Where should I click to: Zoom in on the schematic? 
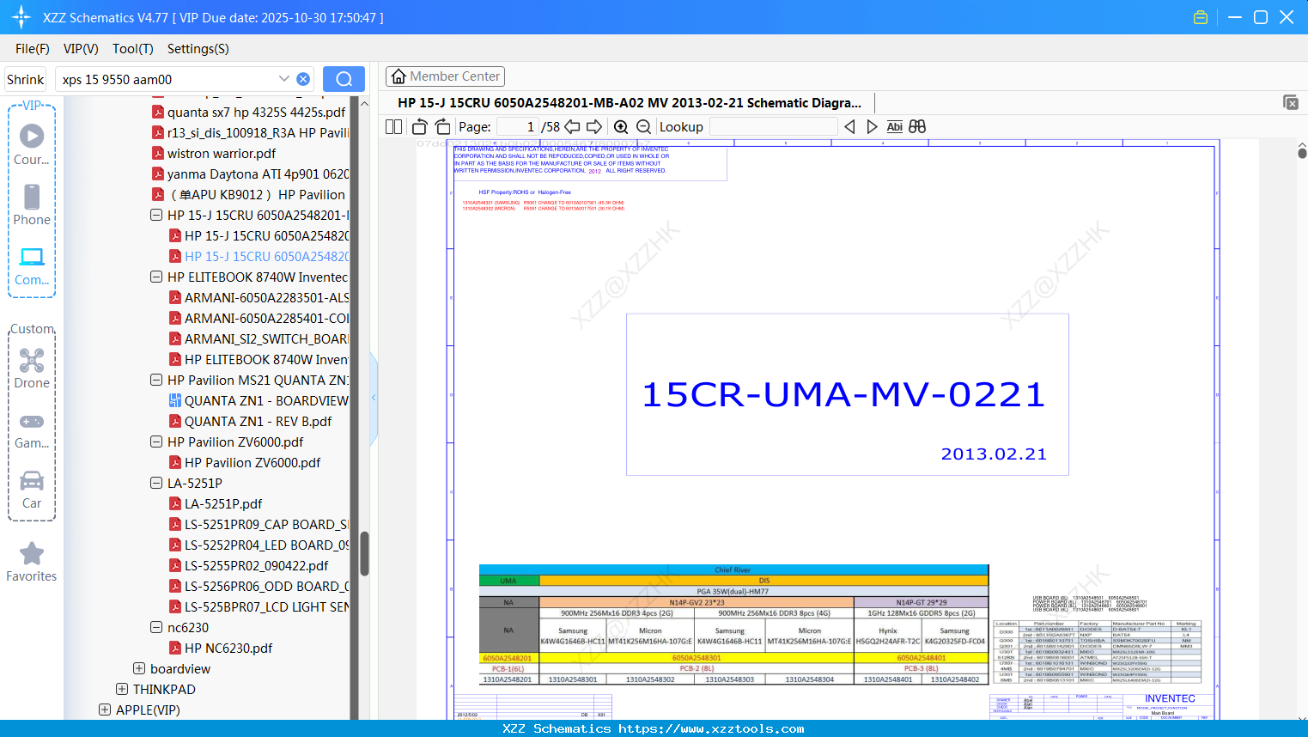click(x=621, y=126)
